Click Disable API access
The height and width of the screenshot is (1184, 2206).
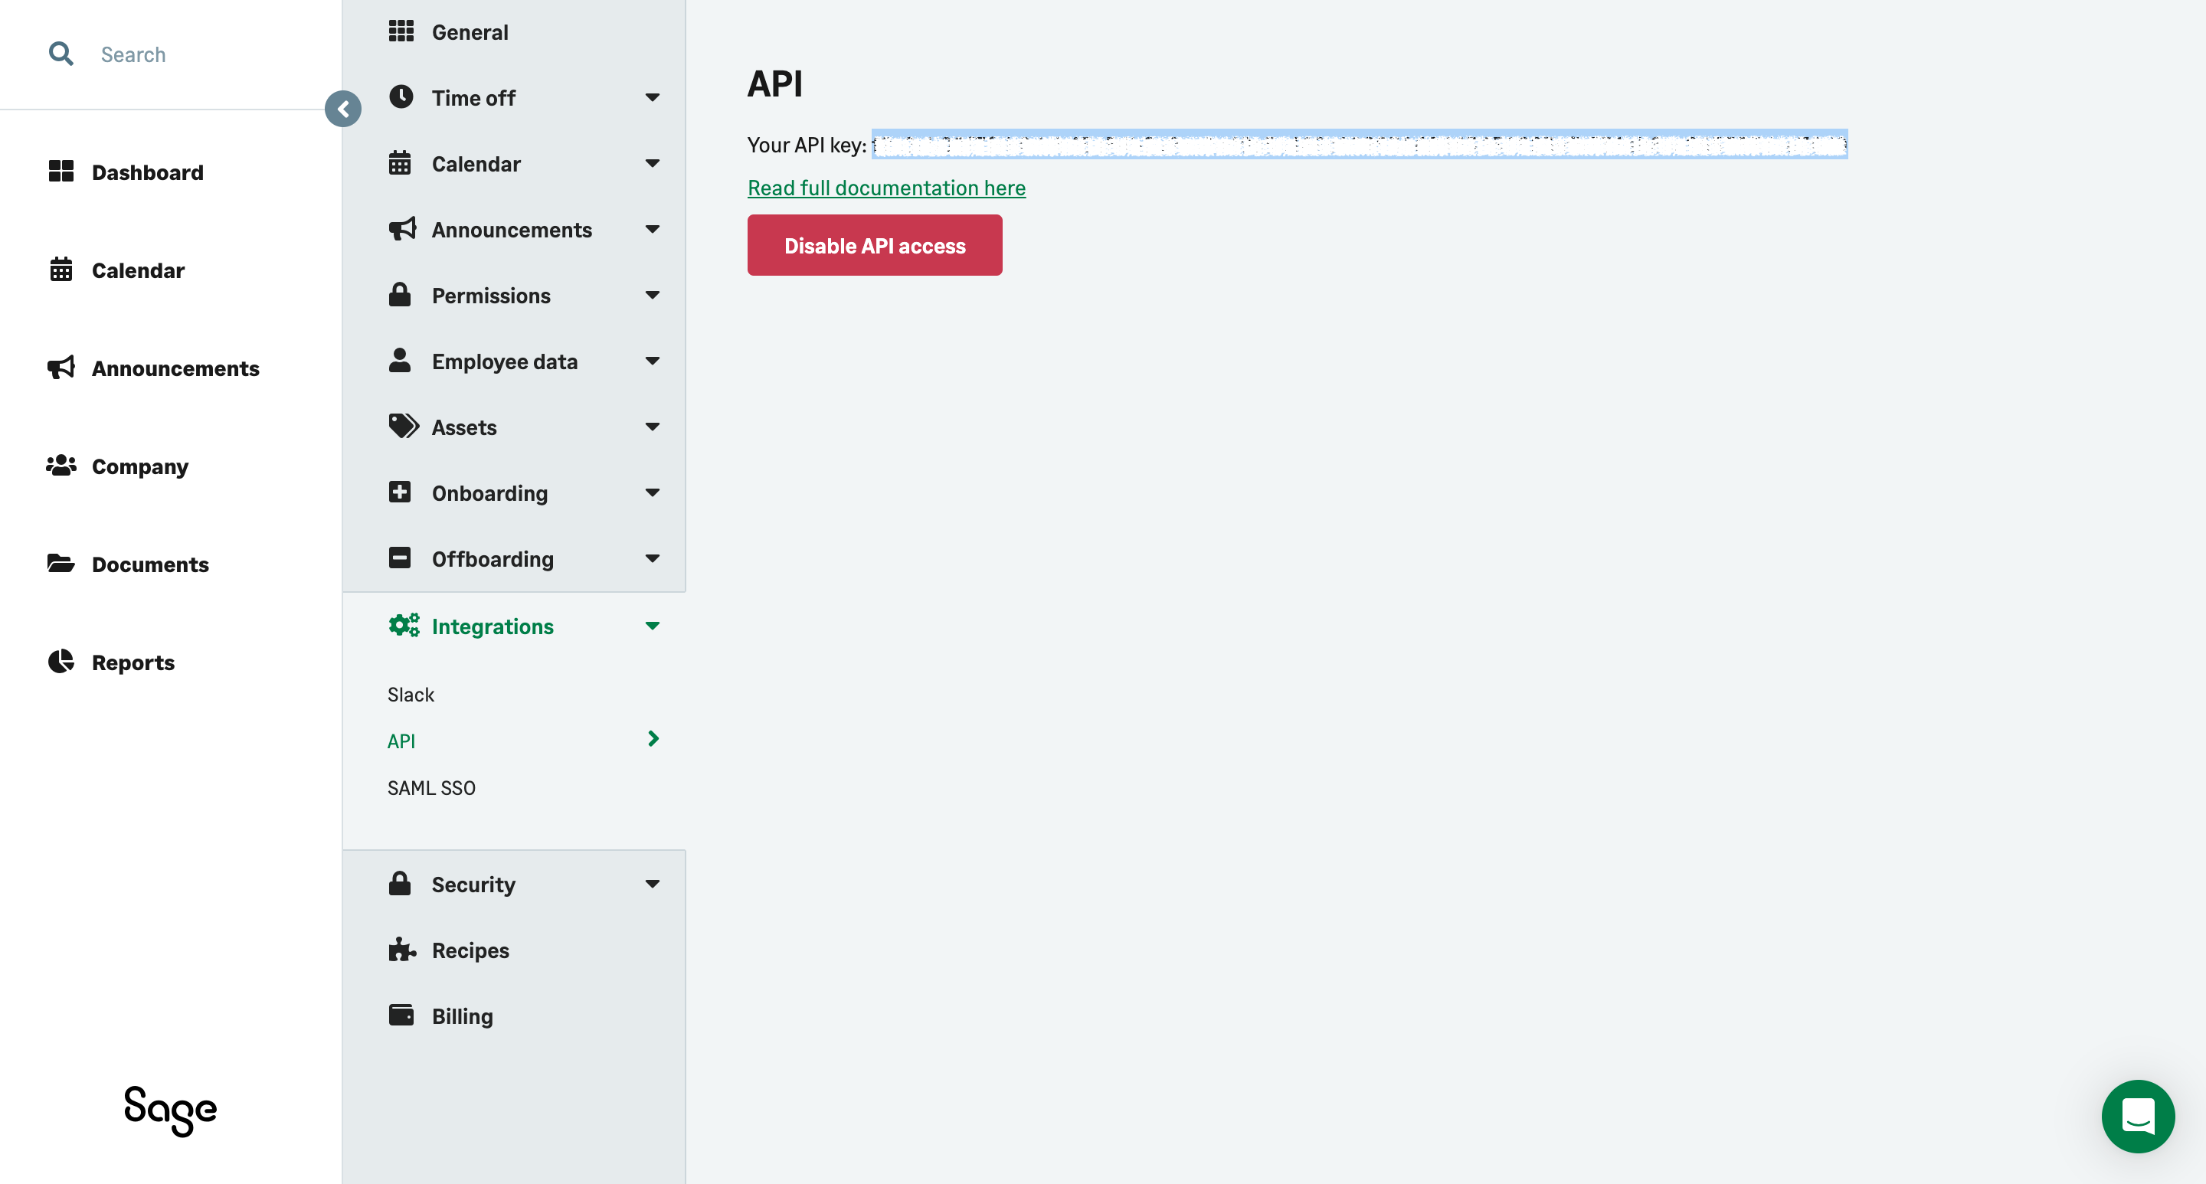(x=874, y=245)
